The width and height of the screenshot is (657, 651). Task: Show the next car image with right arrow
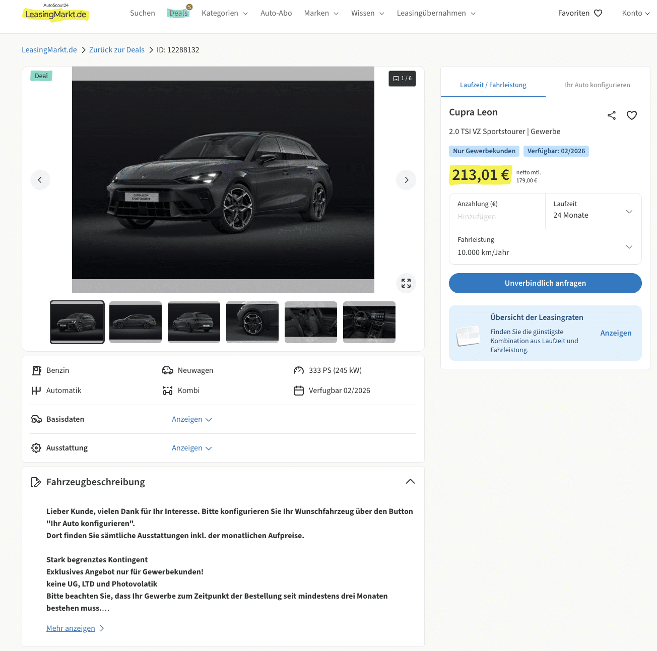(x=406, y=180)
